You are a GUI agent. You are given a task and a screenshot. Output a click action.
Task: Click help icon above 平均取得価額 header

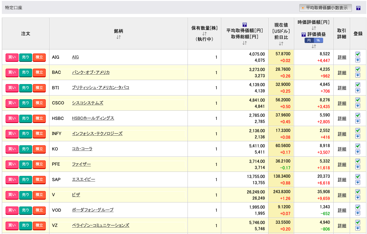245,25
